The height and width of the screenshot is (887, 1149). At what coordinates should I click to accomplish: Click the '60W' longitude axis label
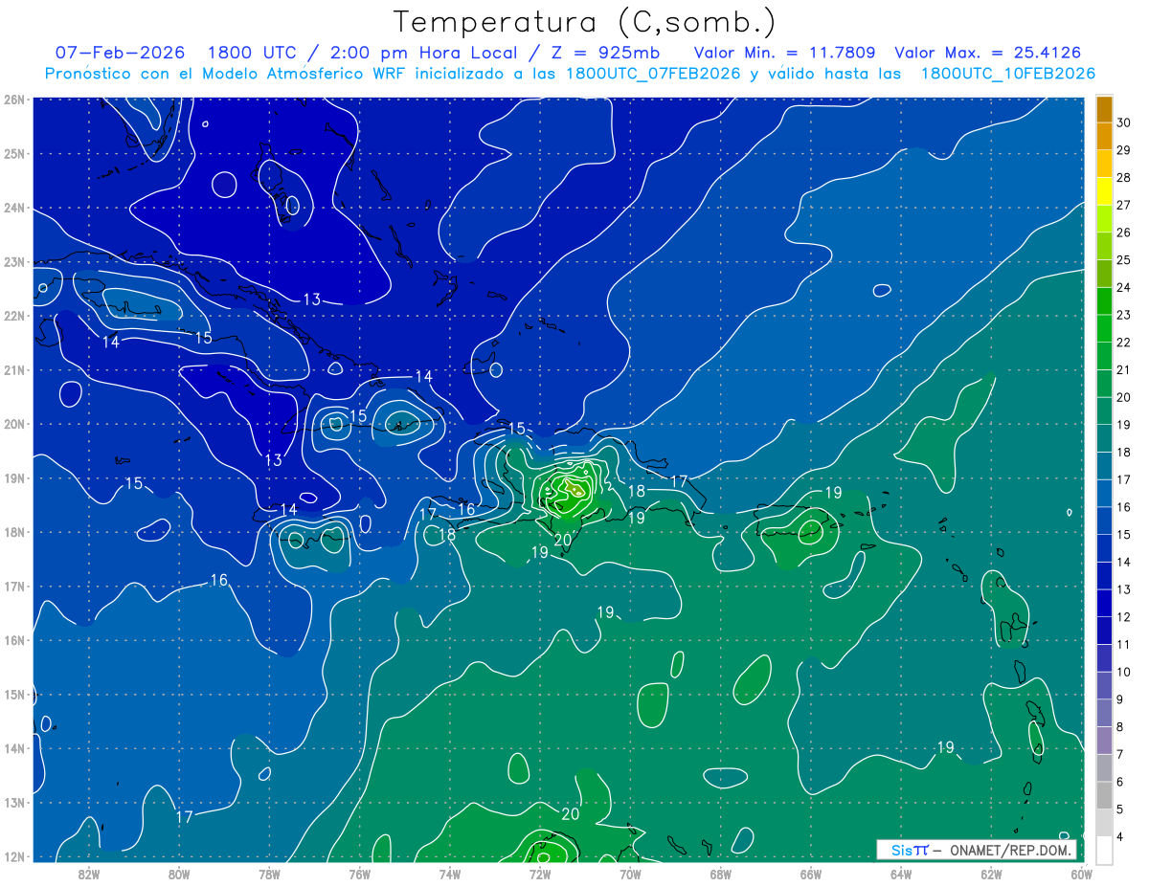click(1081, 873)
